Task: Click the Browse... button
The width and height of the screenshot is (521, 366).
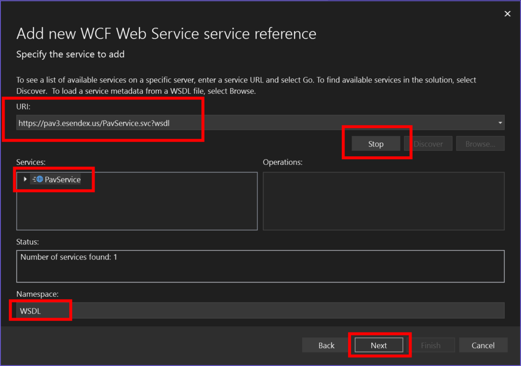Action: [480, 144]
